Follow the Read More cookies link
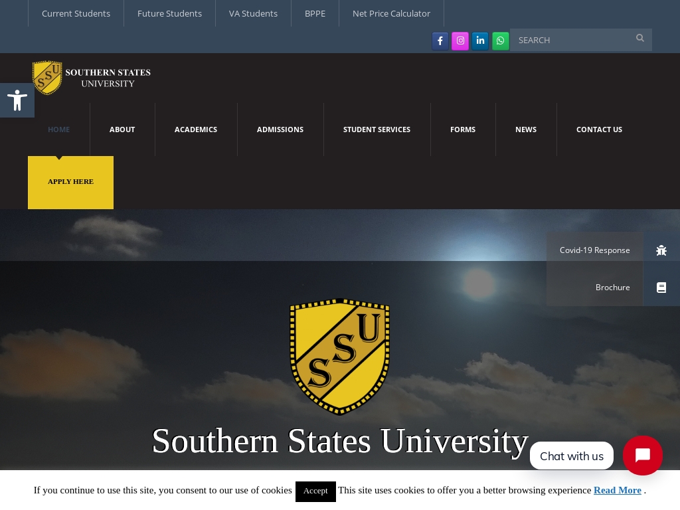The image size is (680, 510). click(617, 490)
